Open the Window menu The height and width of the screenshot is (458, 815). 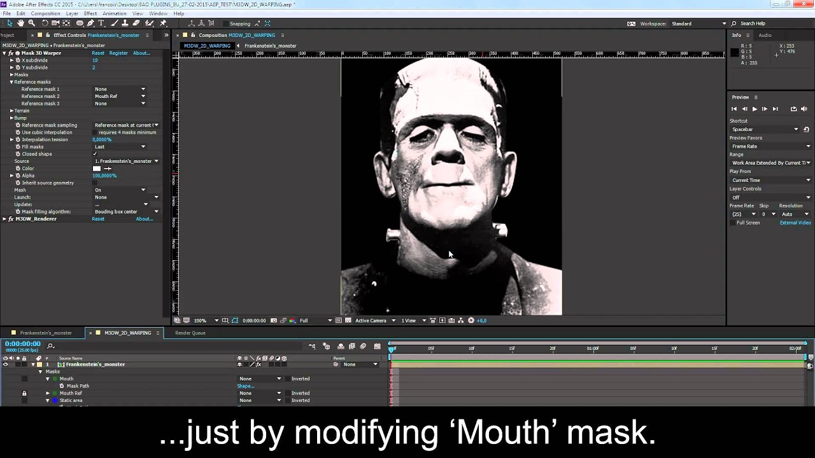(x=158, y=13)
